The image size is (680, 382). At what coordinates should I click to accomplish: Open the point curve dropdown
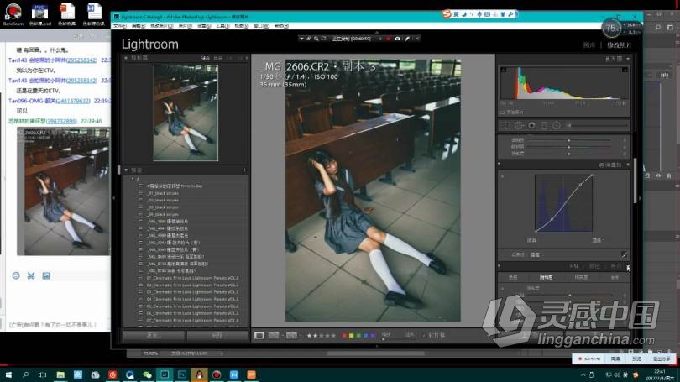(x=538, y=254)
